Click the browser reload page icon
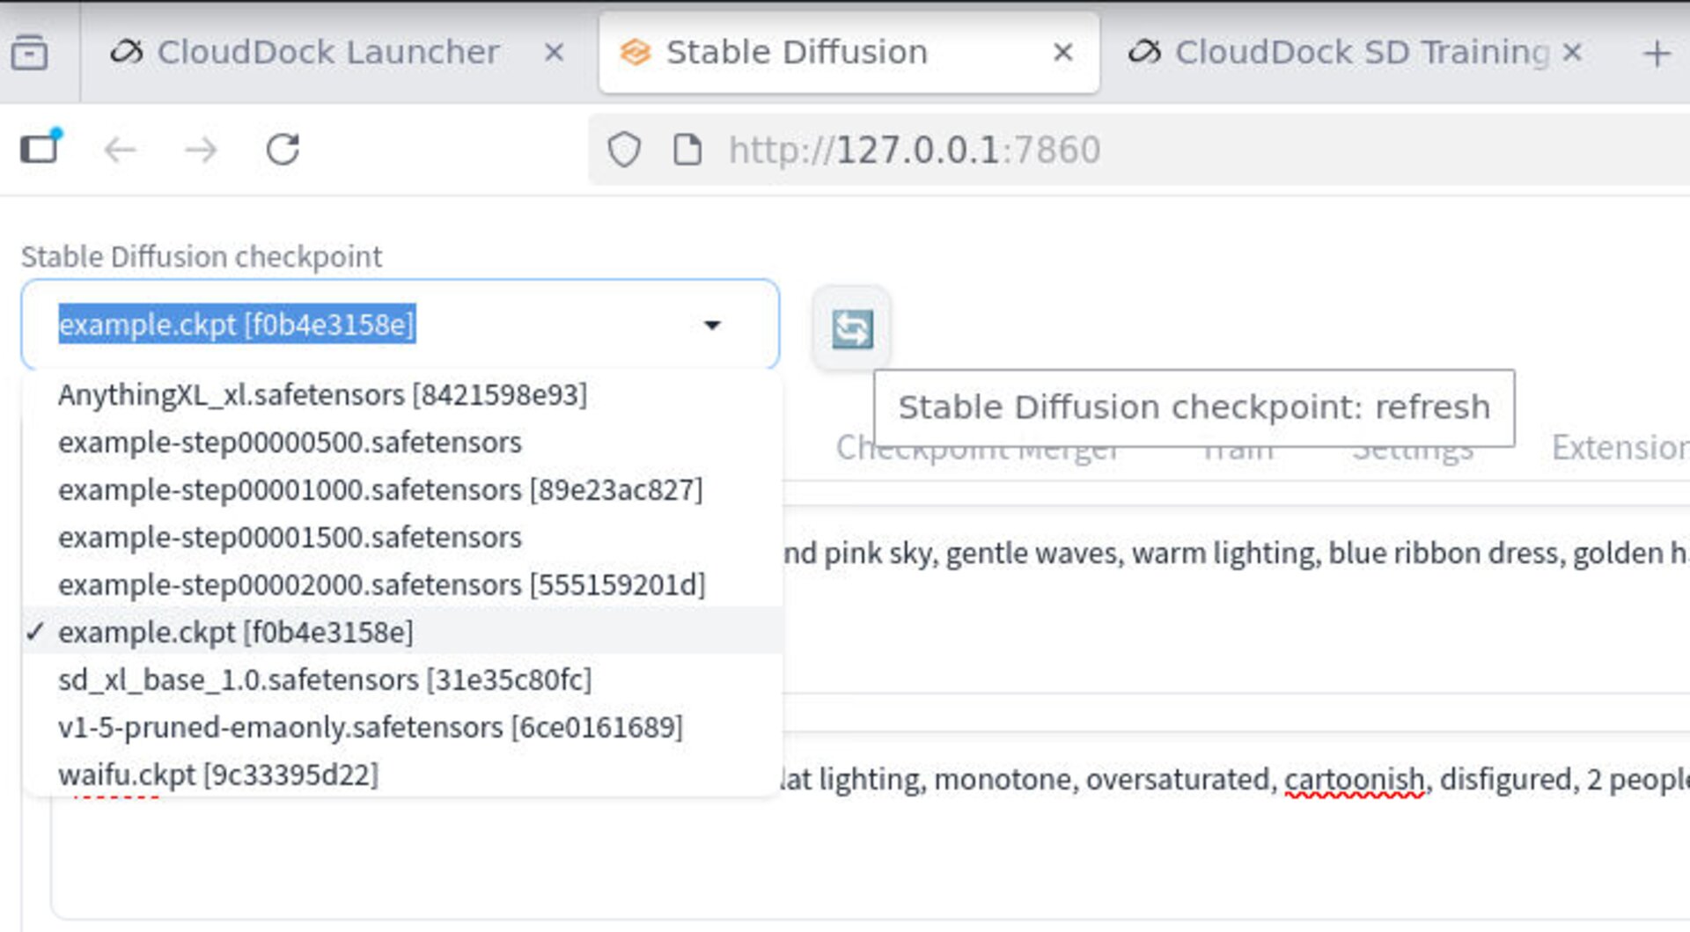 coord(283,150)
